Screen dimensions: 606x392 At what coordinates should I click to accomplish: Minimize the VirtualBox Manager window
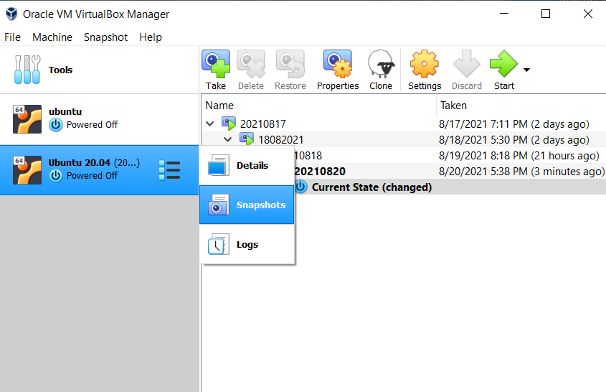pos(504,14)
